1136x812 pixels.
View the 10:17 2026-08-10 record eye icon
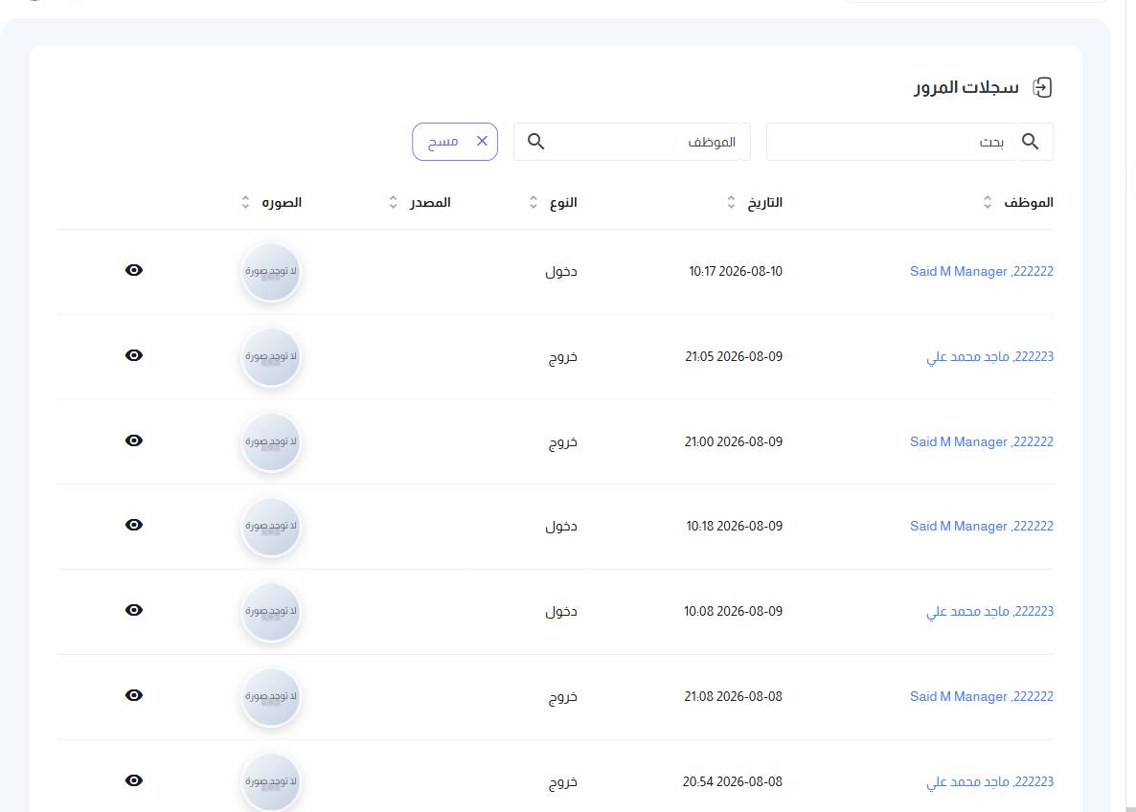(x=134, y=270)
